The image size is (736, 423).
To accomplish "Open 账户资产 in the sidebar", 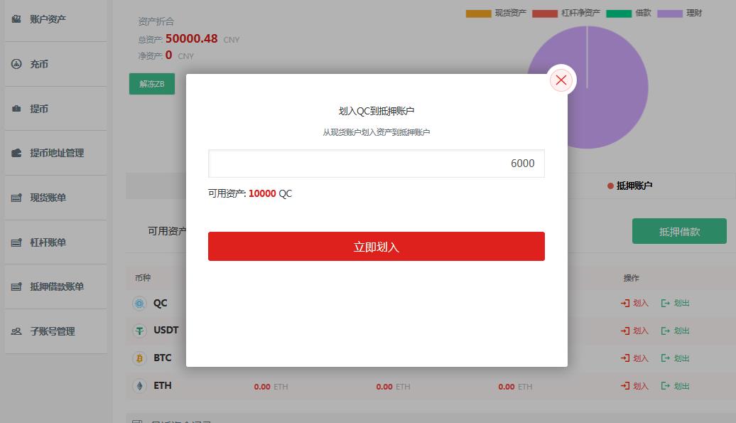I will tap(48, 19).
